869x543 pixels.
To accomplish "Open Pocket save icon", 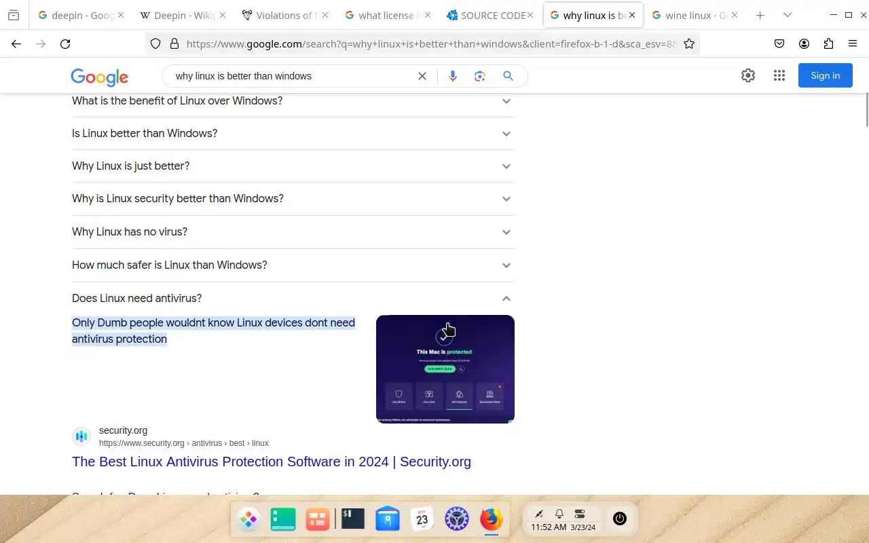I will click(x=779, y=43).
